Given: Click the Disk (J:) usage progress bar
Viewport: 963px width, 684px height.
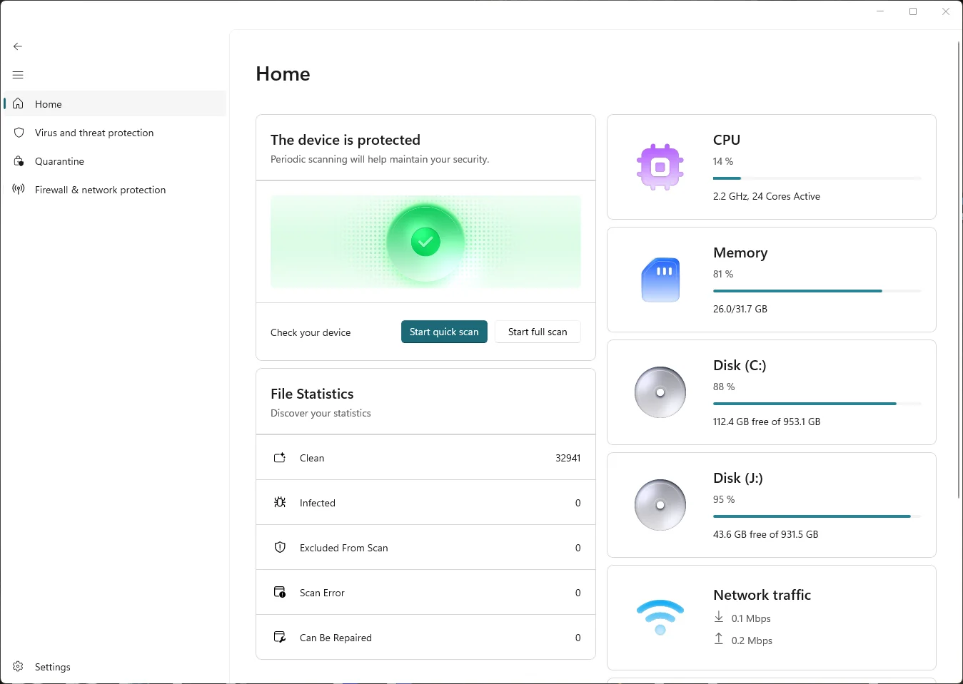Looking at the screenshot, I should pyautogui.click(x=817, y=516).
